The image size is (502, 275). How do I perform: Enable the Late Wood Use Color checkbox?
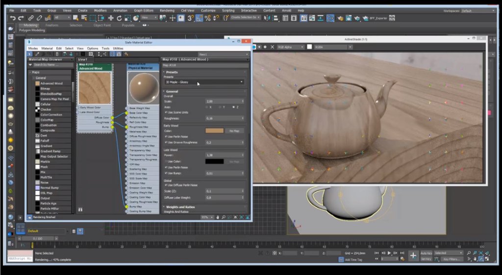coord(166,161)
